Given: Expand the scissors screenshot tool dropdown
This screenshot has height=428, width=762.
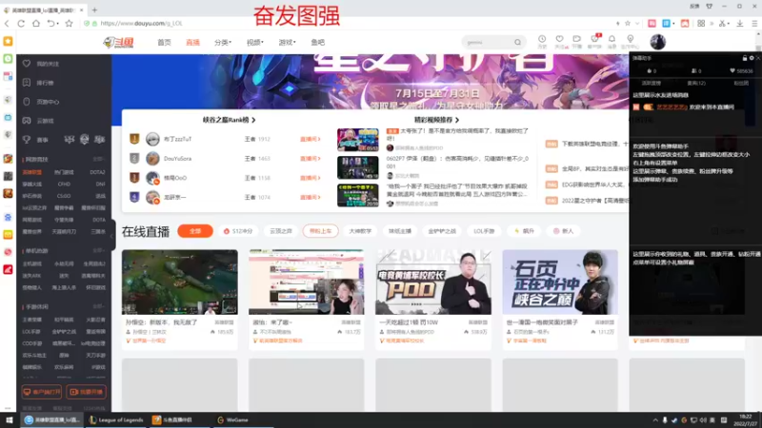Looking at the screenshot, I should click(730, 23).
